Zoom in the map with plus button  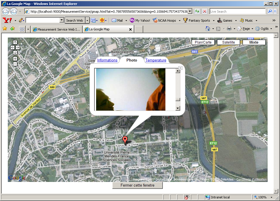pos(15,59)
